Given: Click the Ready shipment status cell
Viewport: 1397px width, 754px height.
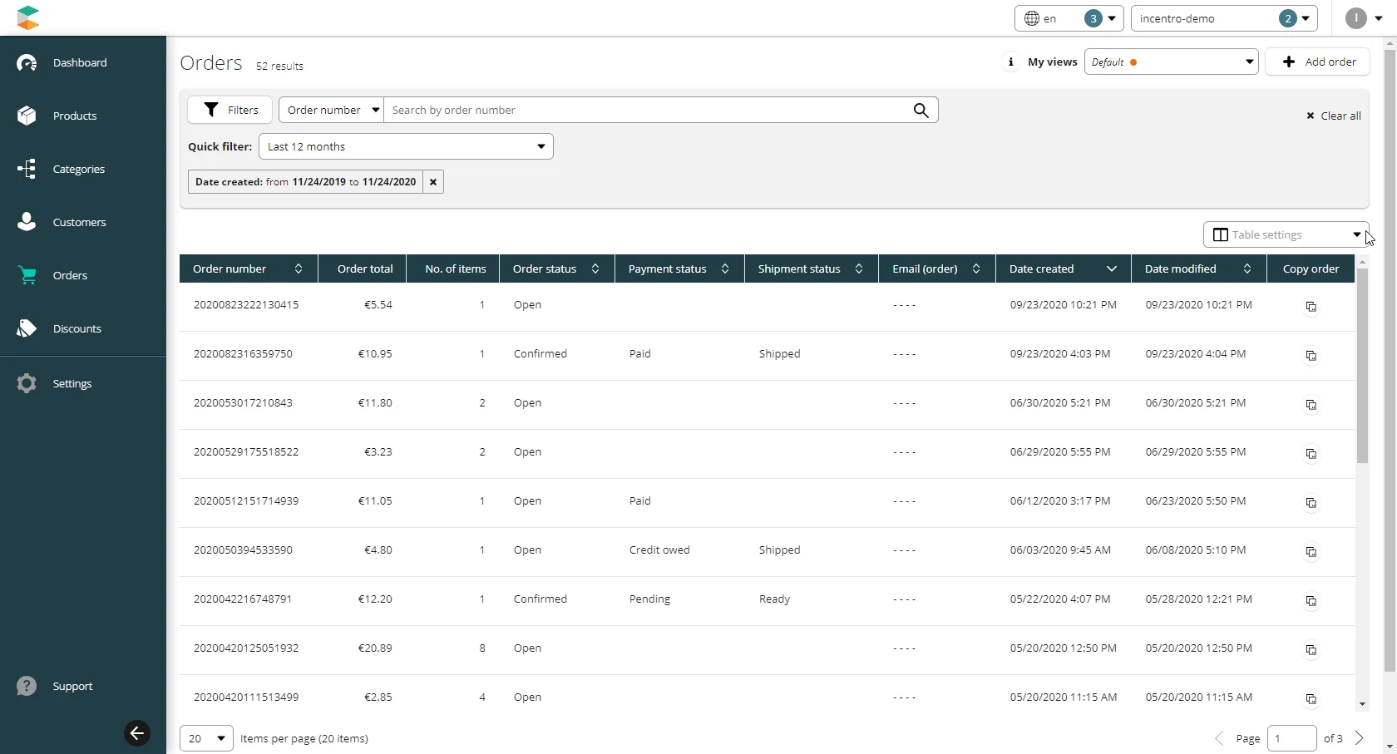Looking at the screenshot, I should coord(774,599).
